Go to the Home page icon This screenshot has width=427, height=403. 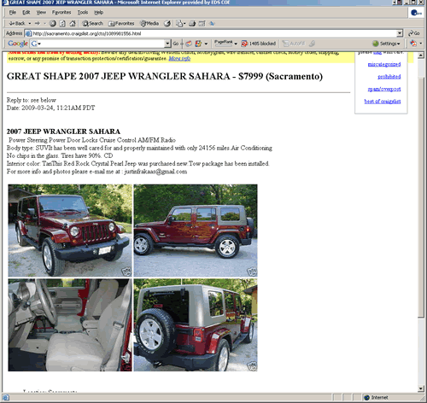click(x=73, y=23)
